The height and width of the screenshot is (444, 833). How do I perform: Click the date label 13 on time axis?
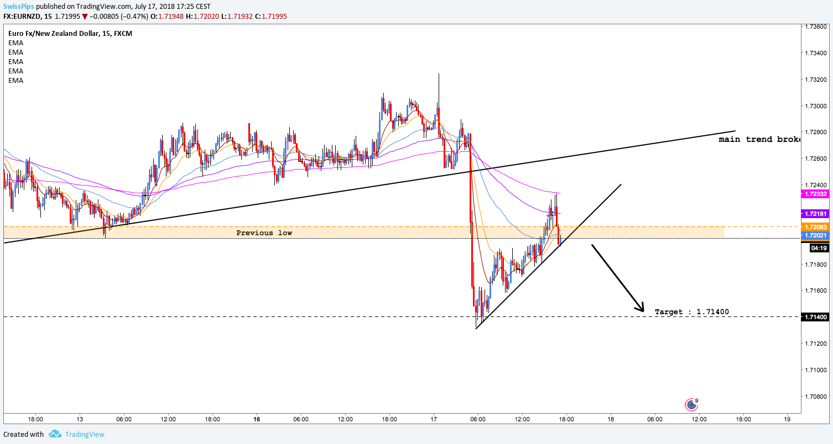pyautogui.click(x=80, y=419)
